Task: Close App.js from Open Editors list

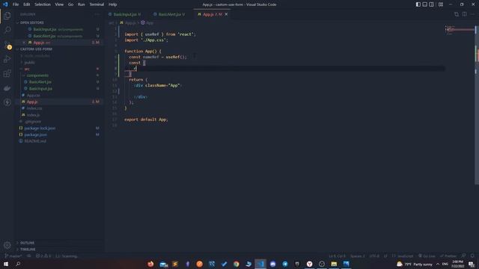Action: click(x=24, y=43)
